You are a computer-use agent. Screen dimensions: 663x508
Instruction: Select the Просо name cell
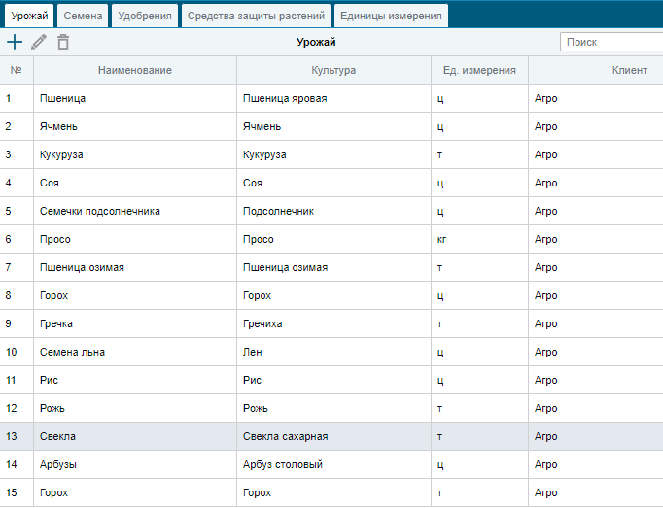[135, 239]
